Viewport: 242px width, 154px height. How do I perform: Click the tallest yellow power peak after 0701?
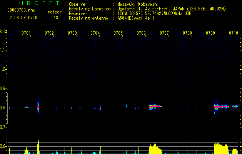pos(38,147)
